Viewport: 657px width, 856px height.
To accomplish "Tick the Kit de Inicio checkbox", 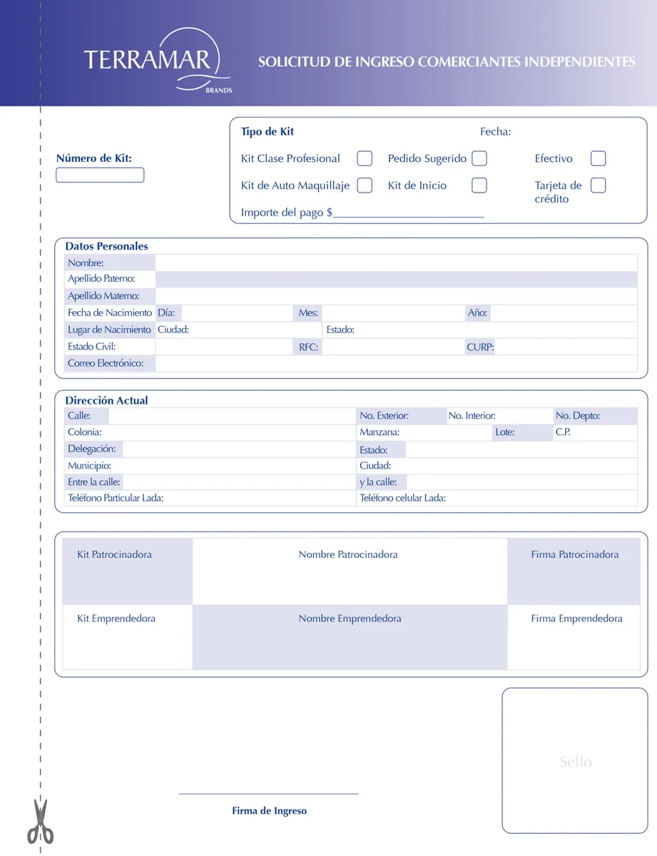I will click(479, 185).
